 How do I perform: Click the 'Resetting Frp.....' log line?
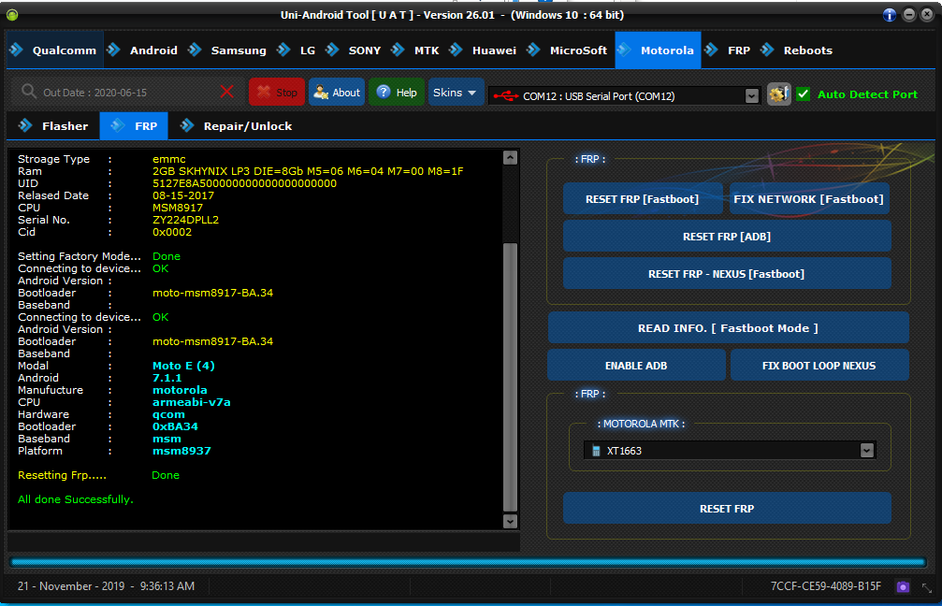click(62, 475)
